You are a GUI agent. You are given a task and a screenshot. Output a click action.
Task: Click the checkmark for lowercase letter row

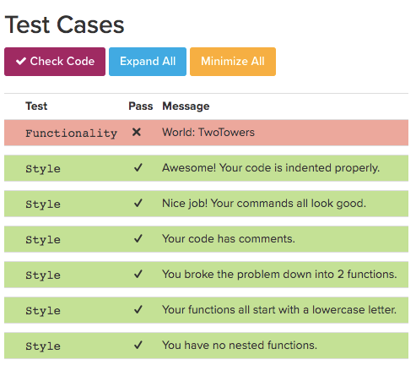pyautogui.click(x=138, y=310)
